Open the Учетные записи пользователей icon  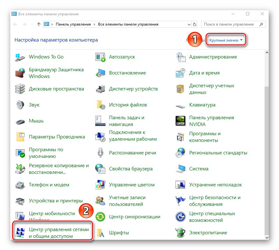pyautogui.click(x=100, y=201)
